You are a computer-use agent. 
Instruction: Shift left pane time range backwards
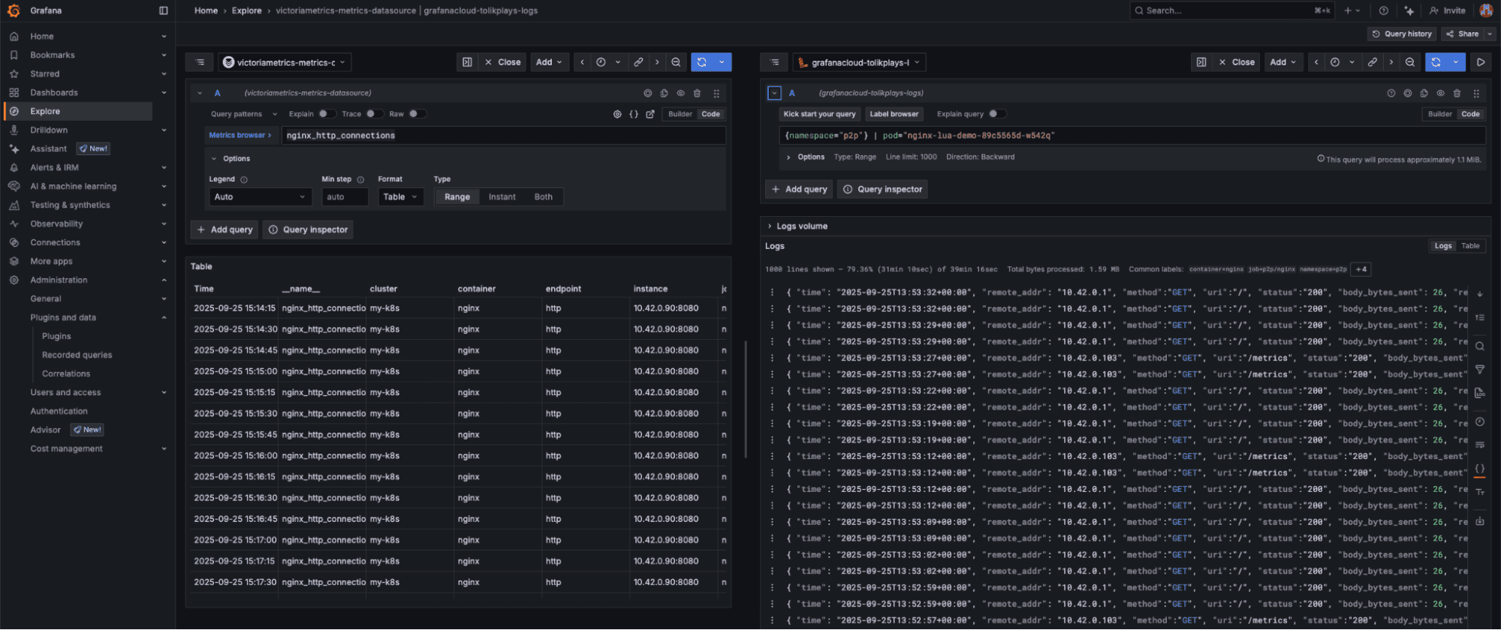pos(582,62)
